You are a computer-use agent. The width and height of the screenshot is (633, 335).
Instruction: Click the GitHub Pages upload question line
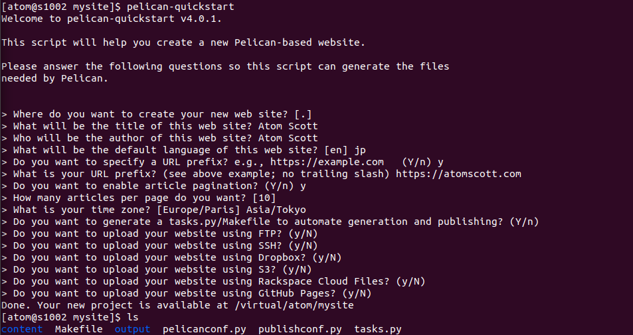click(186, 293)
